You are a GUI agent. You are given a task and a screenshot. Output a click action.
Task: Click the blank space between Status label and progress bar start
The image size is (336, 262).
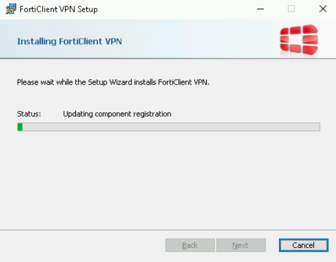[29, 120]
